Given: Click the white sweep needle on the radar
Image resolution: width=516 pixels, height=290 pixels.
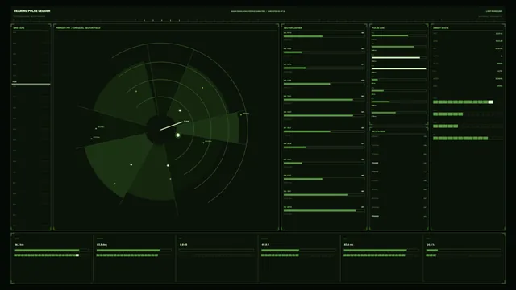Looking at the screenshot, I should (x=172, y=126).
